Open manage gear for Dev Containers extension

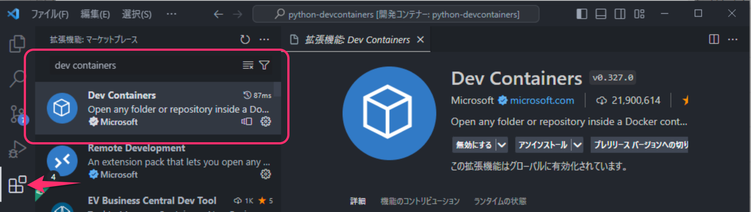(266, 122)
